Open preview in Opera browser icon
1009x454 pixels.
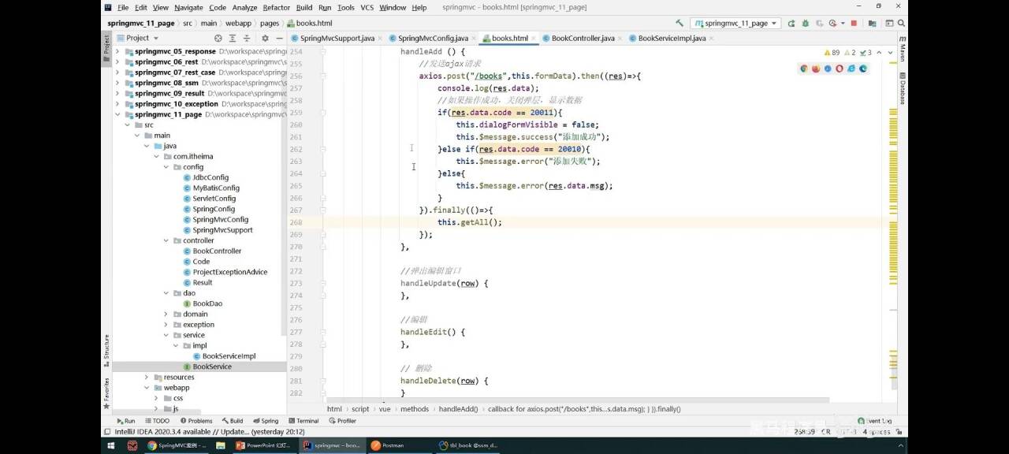(840, 69)
